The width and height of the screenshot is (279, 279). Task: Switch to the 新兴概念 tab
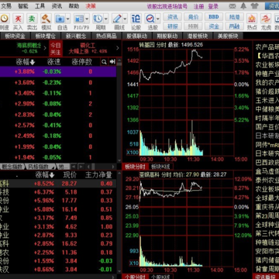coord(76,36)
